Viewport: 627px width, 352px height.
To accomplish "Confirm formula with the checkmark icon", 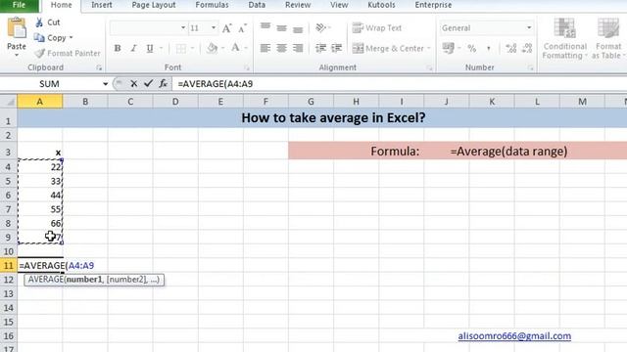I will 148,84.
